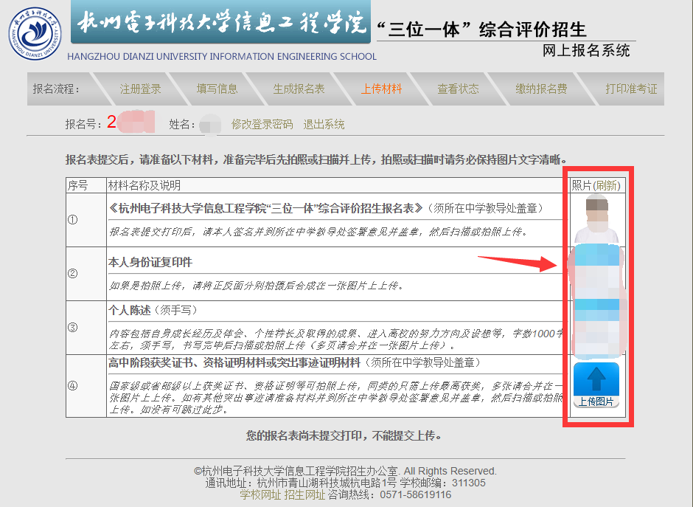Image resolution: width=693 pixels, height=507 pixels.
Task: Open the 学校网址 footer link
Action: (260, 494)
